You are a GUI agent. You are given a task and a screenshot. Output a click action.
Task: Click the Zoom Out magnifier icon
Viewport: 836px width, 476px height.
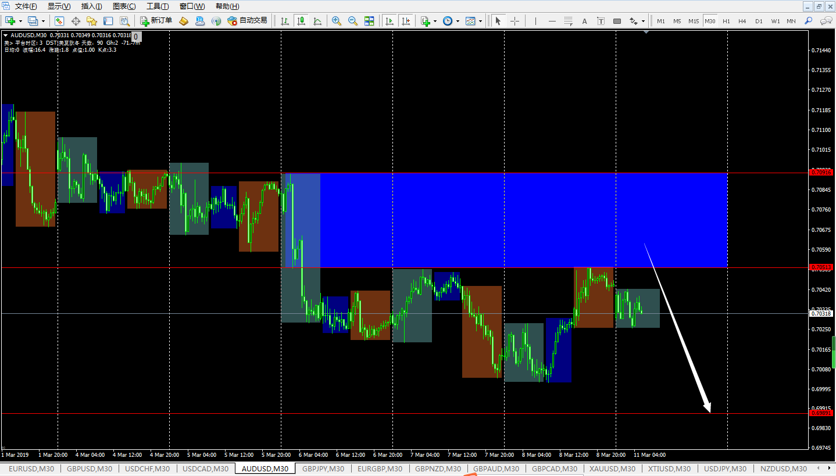pos(353,21)
